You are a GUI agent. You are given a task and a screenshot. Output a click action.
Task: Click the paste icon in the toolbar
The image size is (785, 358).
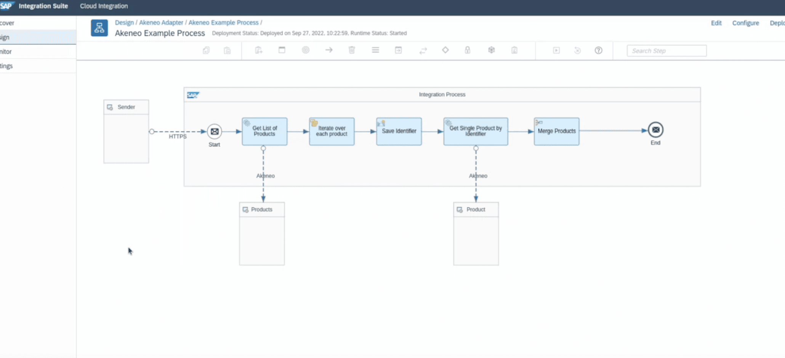[227, 50]
